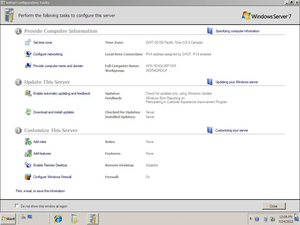Open Download and install updates link

[x=54, y=112]
